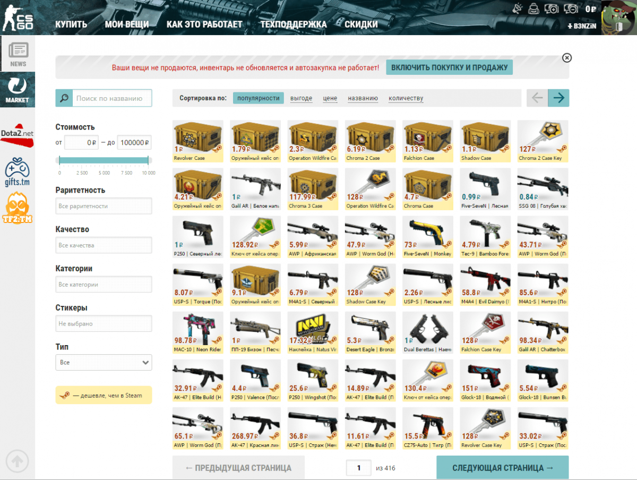Open the Glock-18 Bunsen Burner item
The width and height of the screenshot is (637, 480).
(x=543, y=380)
